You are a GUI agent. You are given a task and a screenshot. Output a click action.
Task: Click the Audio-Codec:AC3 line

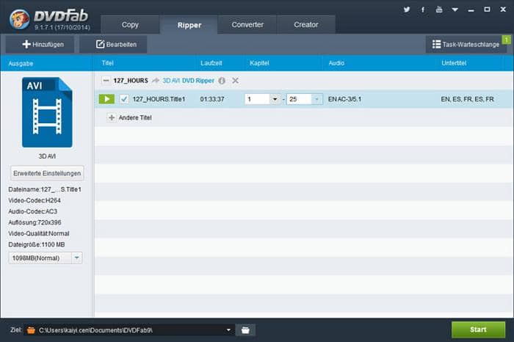[33, 211]
